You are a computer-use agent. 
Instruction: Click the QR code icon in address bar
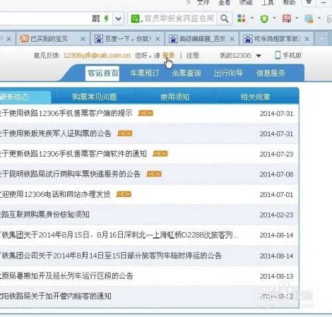pos(96,19)
